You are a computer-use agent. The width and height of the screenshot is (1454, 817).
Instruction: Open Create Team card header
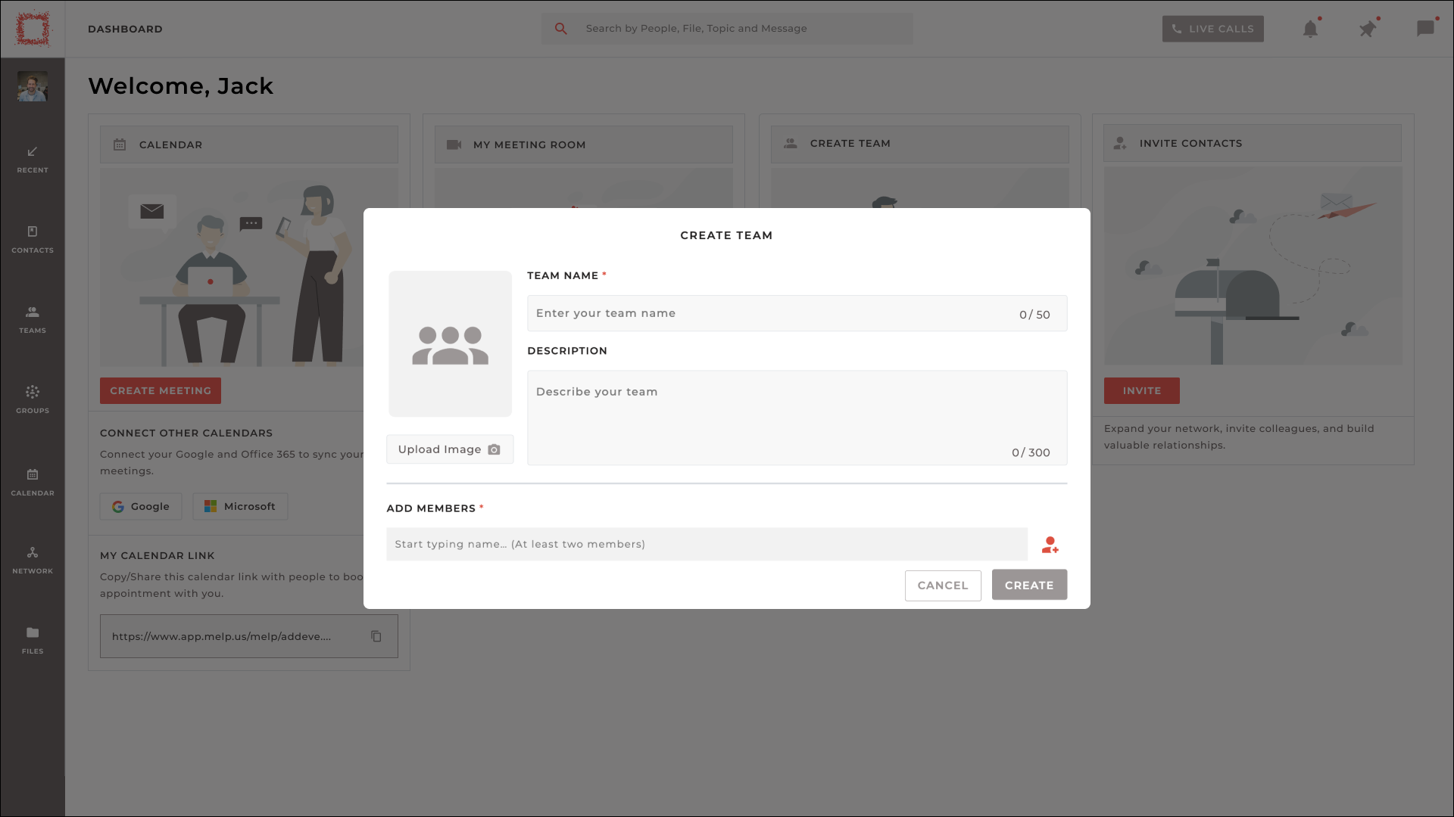[919, 144]
